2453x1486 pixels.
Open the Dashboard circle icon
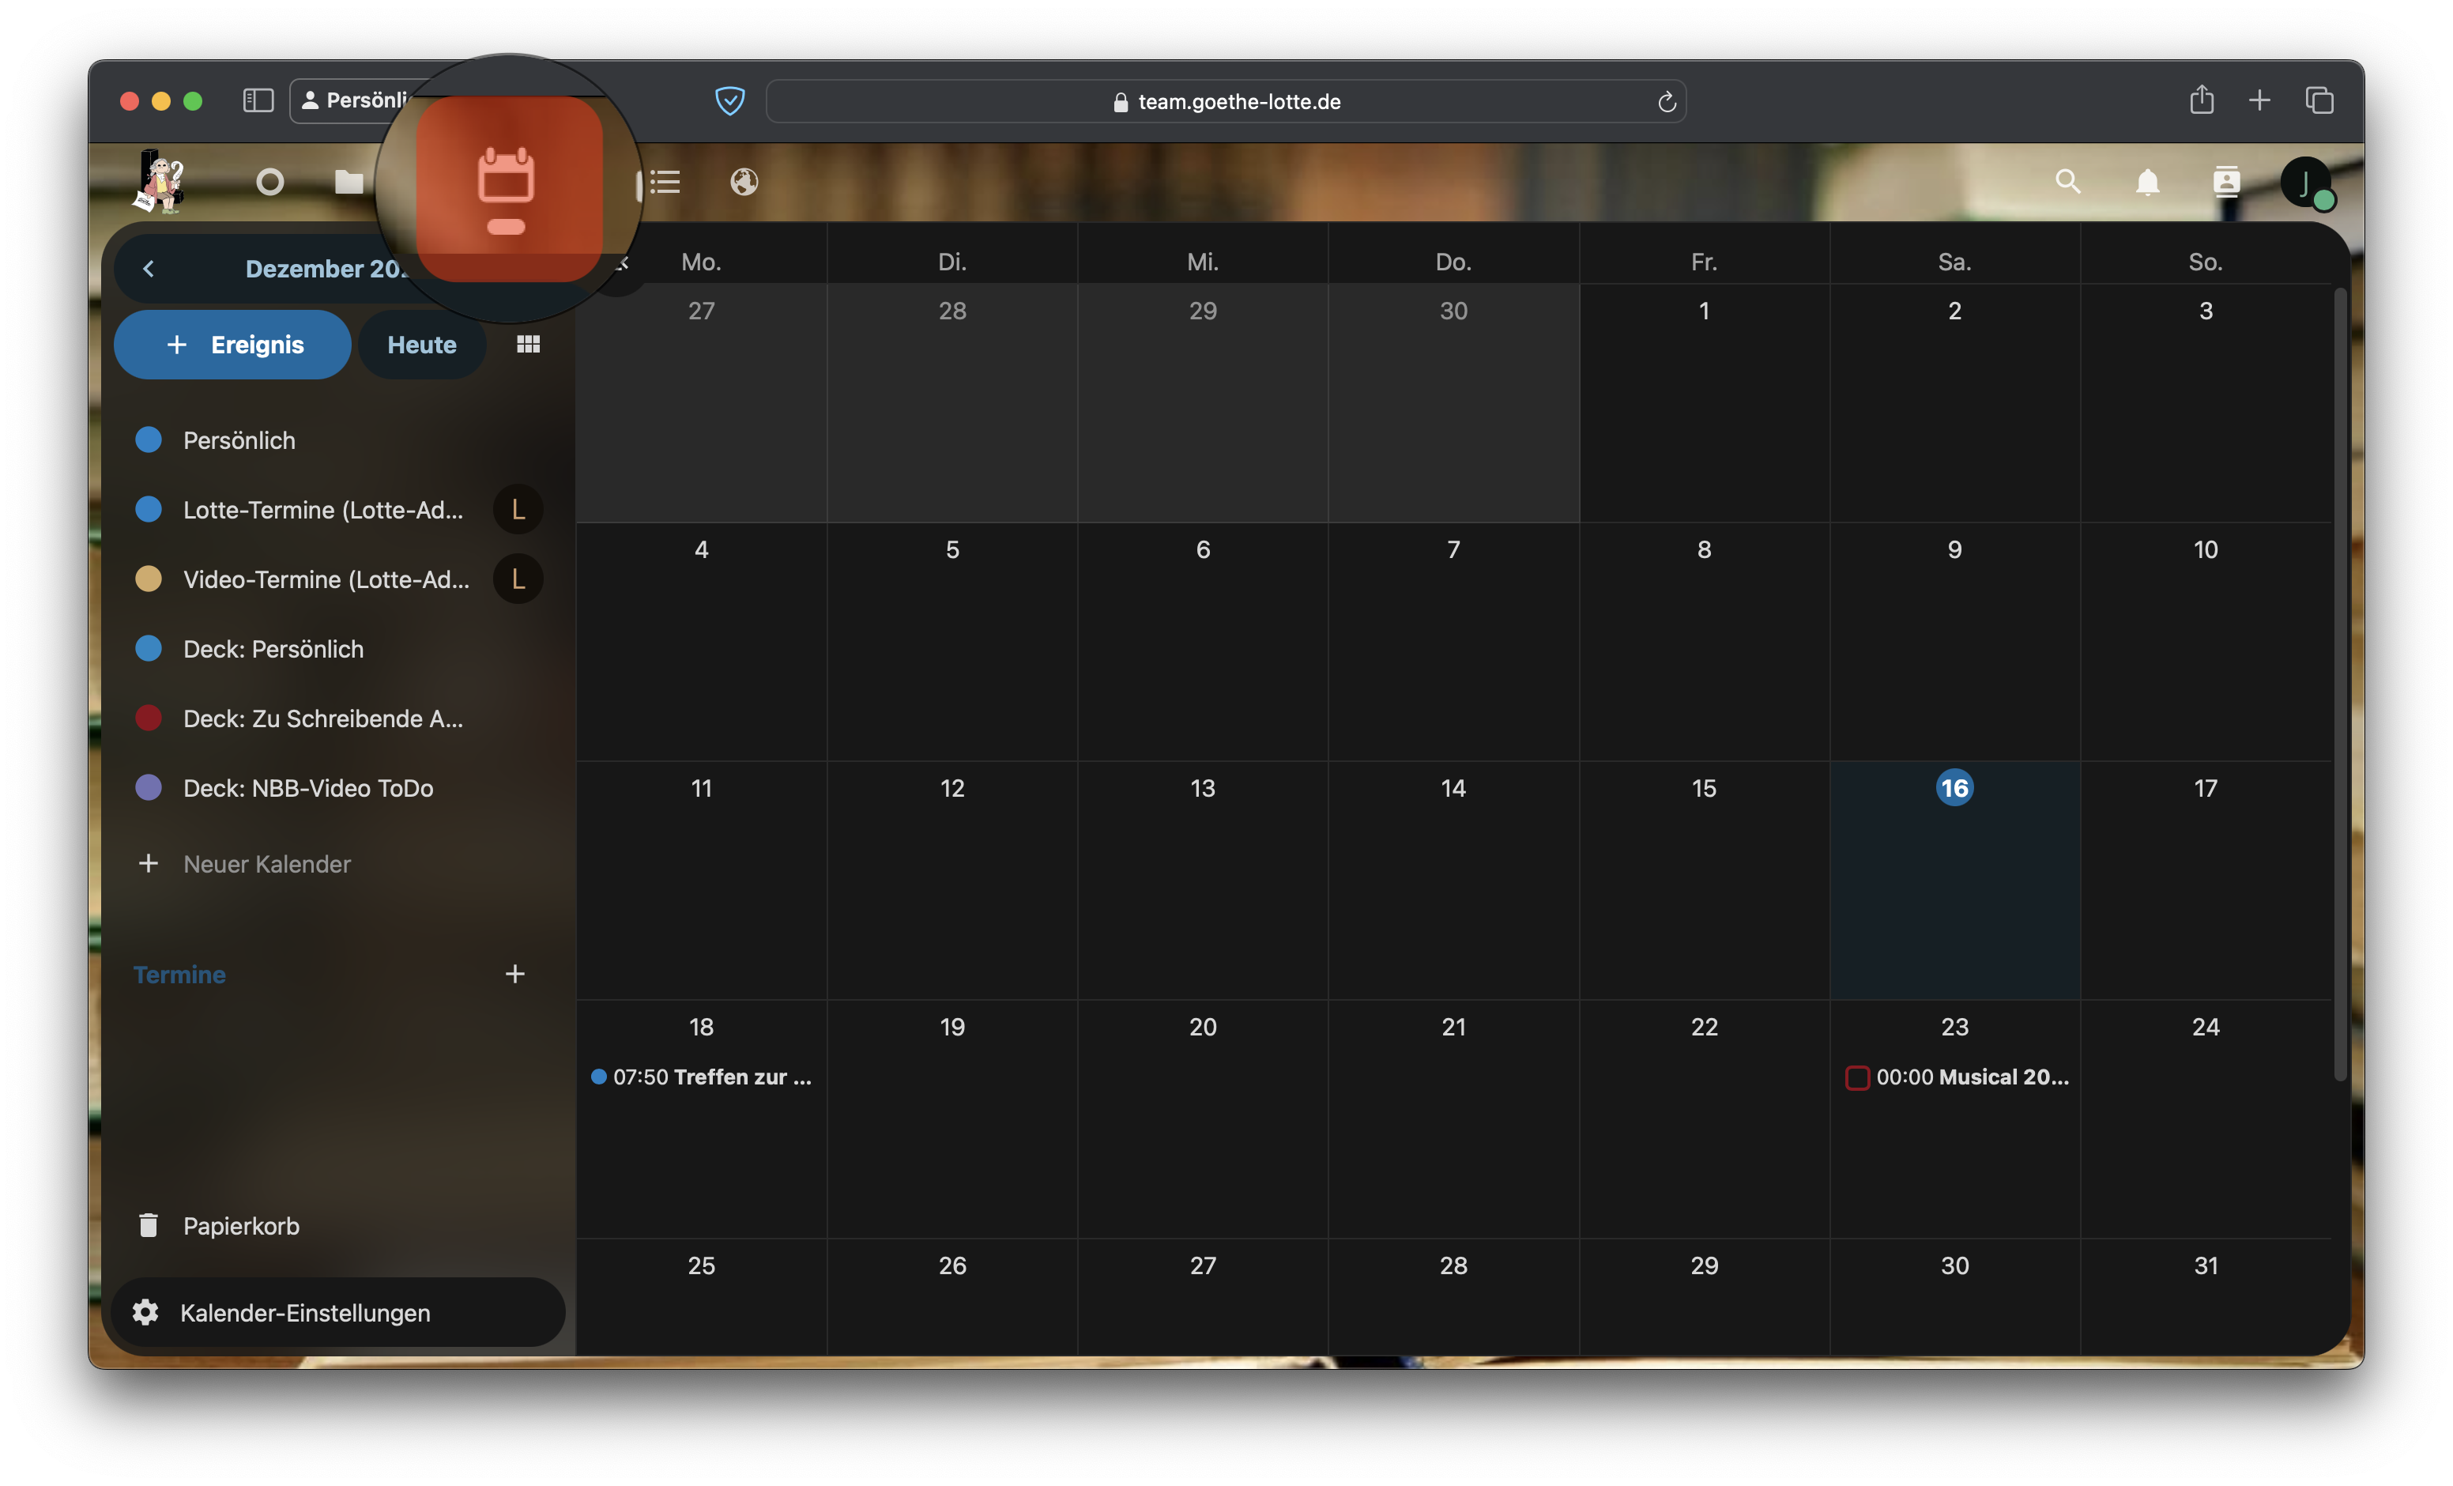pos(269,183)
